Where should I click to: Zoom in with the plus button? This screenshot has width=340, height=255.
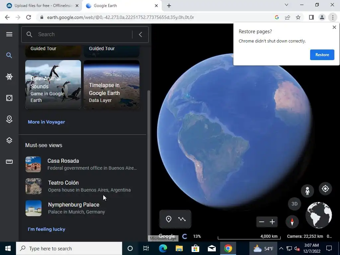click(272, 222)
